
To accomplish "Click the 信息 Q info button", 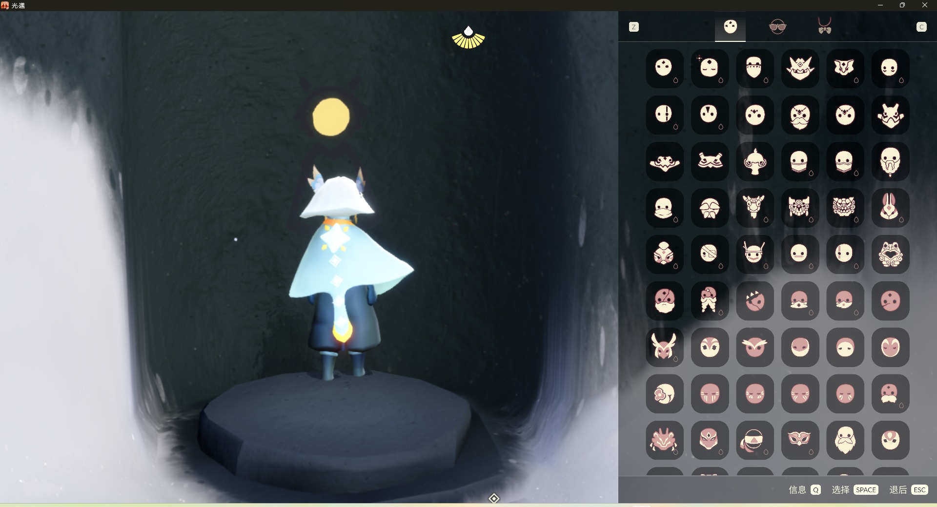I will click(805, 490).
